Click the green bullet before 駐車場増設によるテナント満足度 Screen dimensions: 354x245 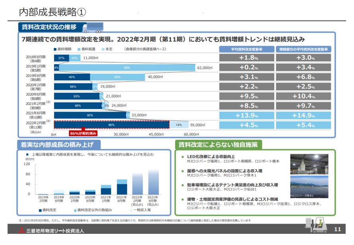[x=183, y=185]
